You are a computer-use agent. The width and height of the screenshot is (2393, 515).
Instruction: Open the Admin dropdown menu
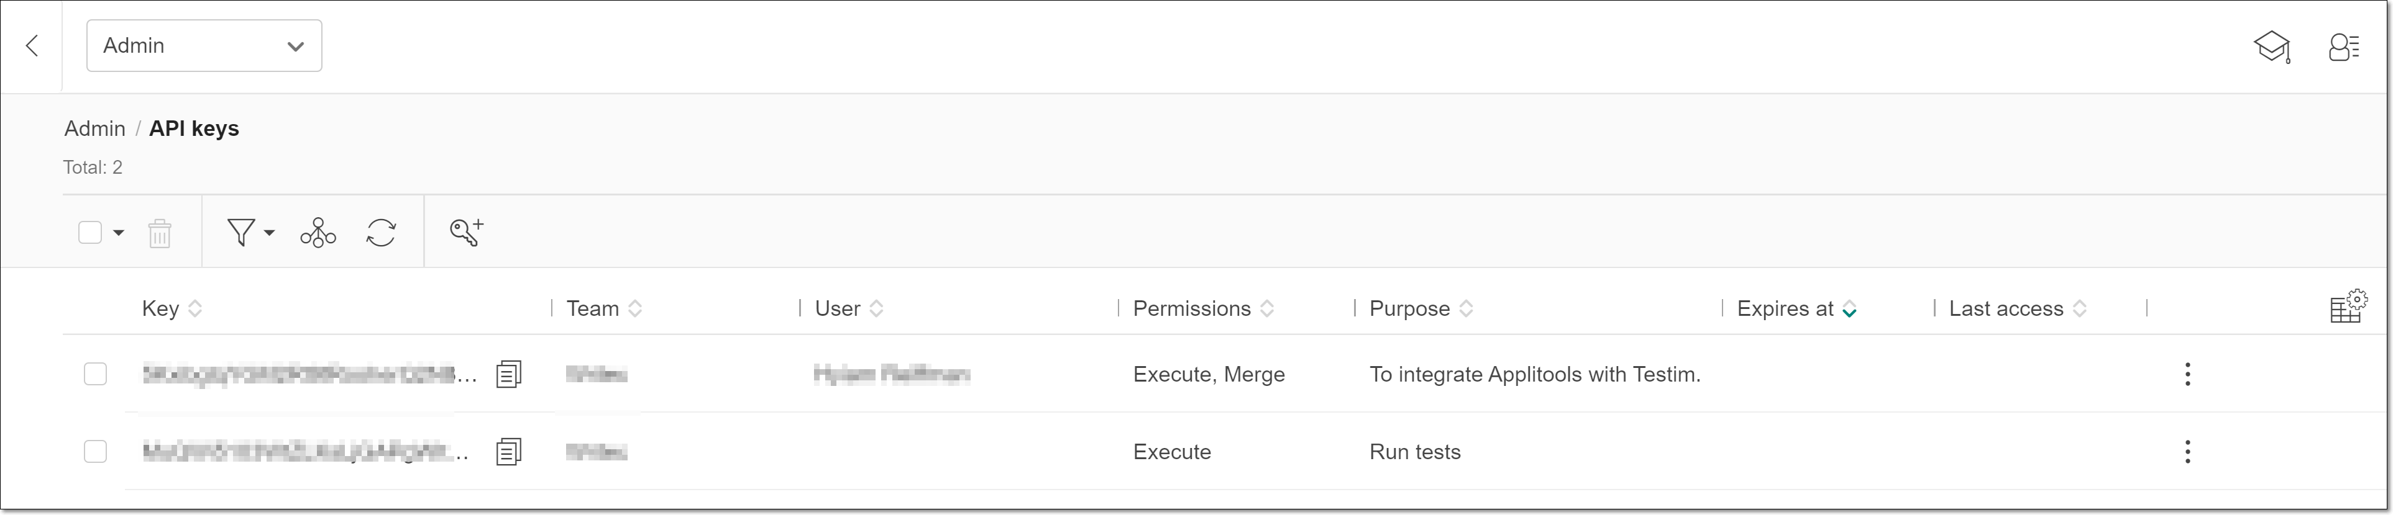coord(204,45)
